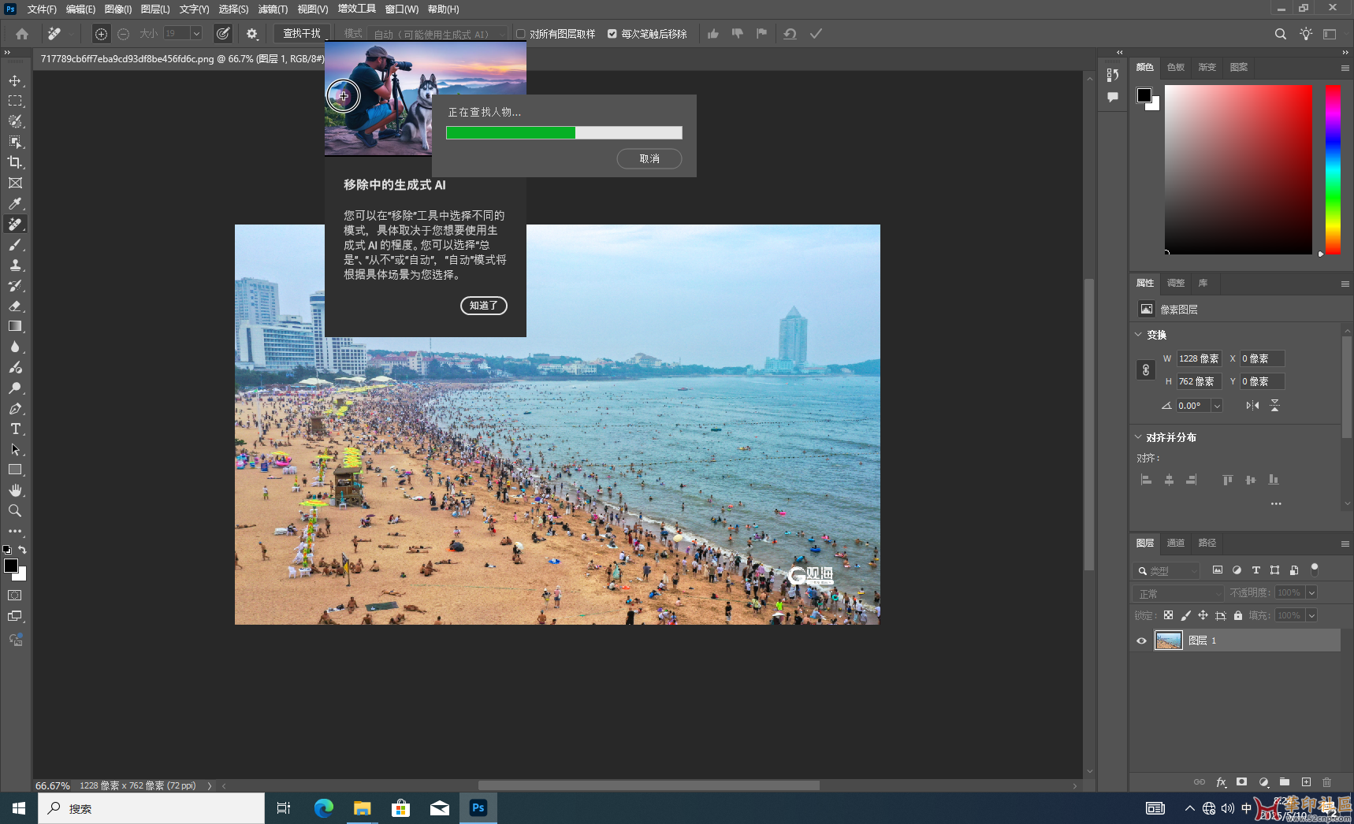Screen dimensions: 1354x824
Task: Select the Move tool
Action: tap(15, 81)
